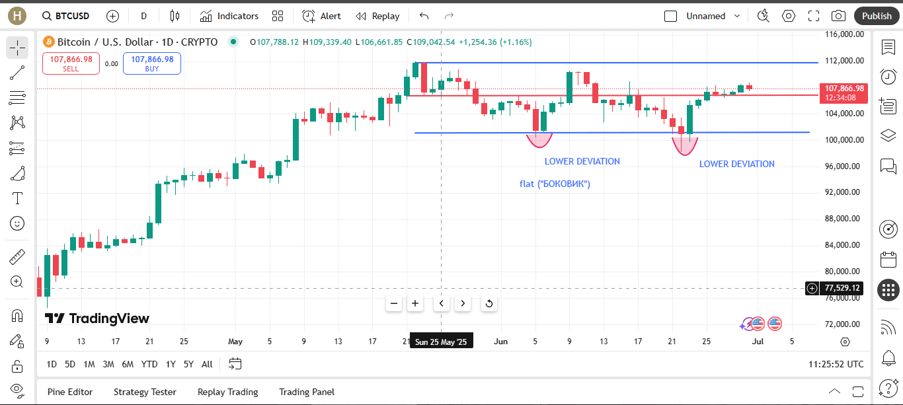
Task: Reset the chart view
Action: pyautogui.click(x=489, y=303)
